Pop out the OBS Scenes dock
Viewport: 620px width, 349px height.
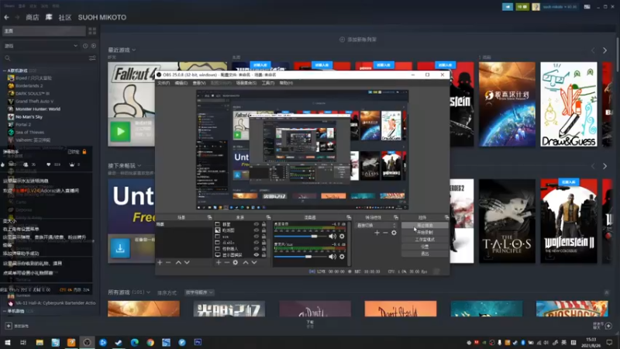click(x=209, y=217)
